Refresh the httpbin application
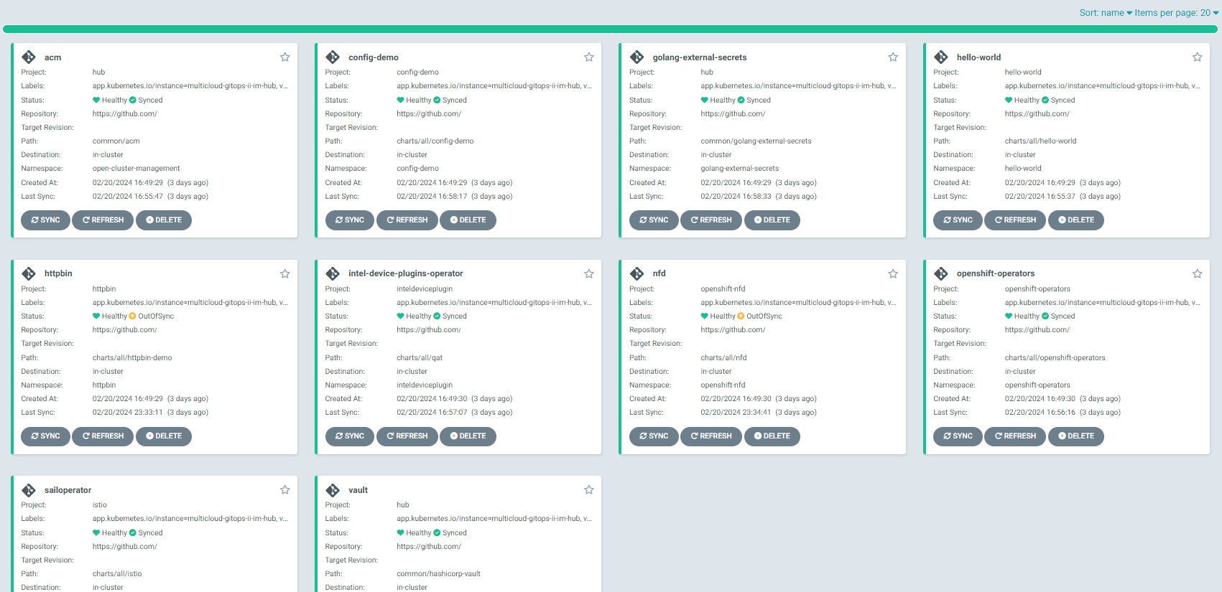1222x592 pixels. point(103,436)
